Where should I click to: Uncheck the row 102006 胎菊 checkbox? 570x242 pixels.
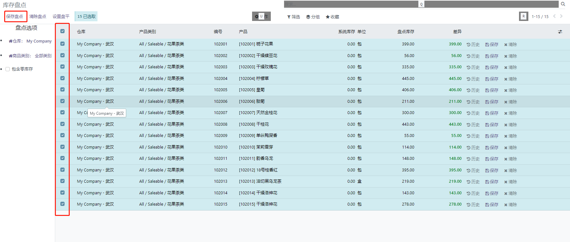63,101
